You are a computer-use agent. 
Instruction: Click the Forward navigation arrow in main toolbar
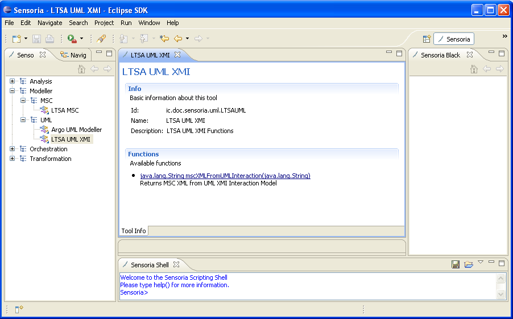(x=198, y=39)
